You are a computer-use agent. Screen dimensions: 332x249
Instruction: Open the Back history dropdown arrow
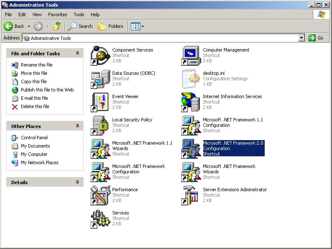coord(29,27)
